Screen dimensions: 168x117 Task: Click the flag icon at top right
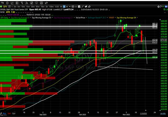click(161, 7)
